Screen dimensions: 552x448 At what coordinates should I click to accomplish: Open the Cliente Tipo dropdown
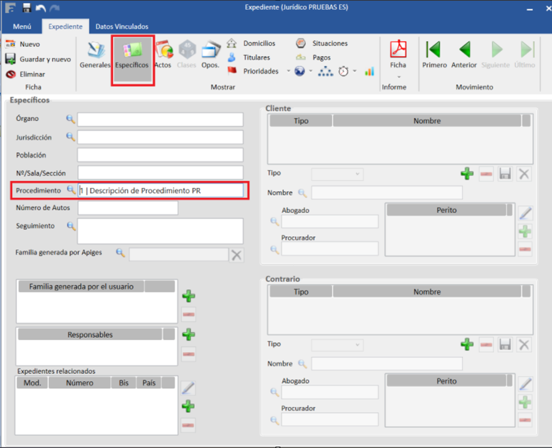click(x=337, y=174)
